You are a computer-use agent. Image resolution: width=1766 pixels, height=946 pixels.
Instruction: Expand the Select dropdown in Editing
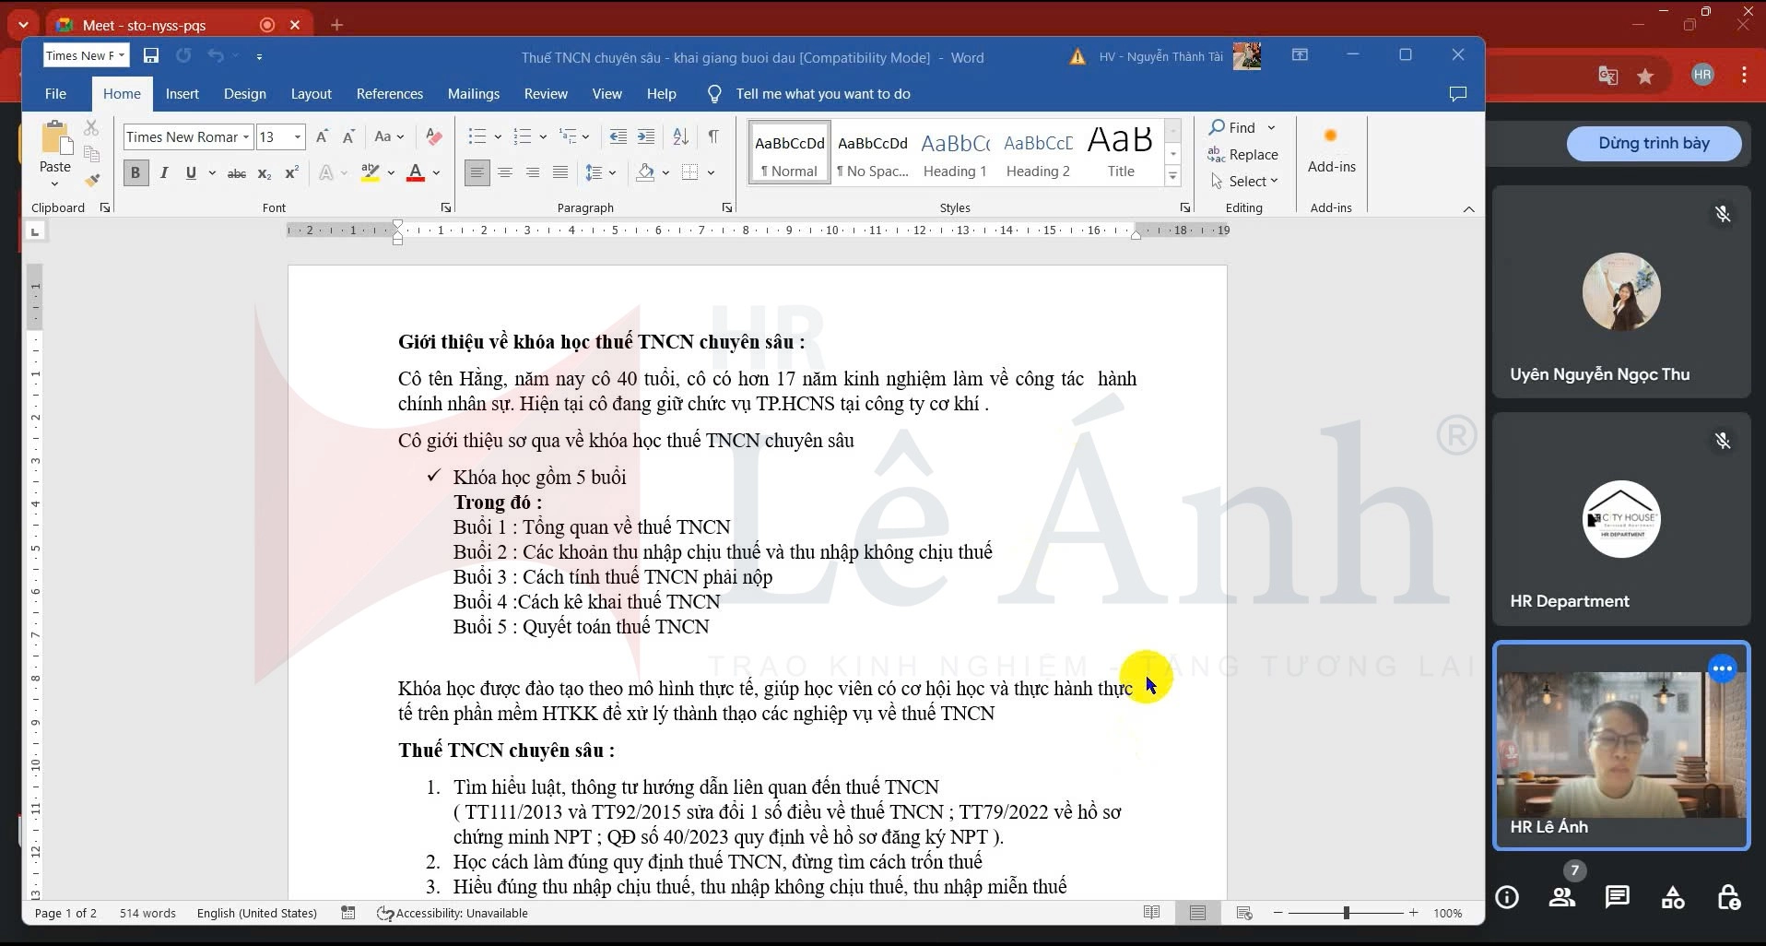click(1253, 182)
